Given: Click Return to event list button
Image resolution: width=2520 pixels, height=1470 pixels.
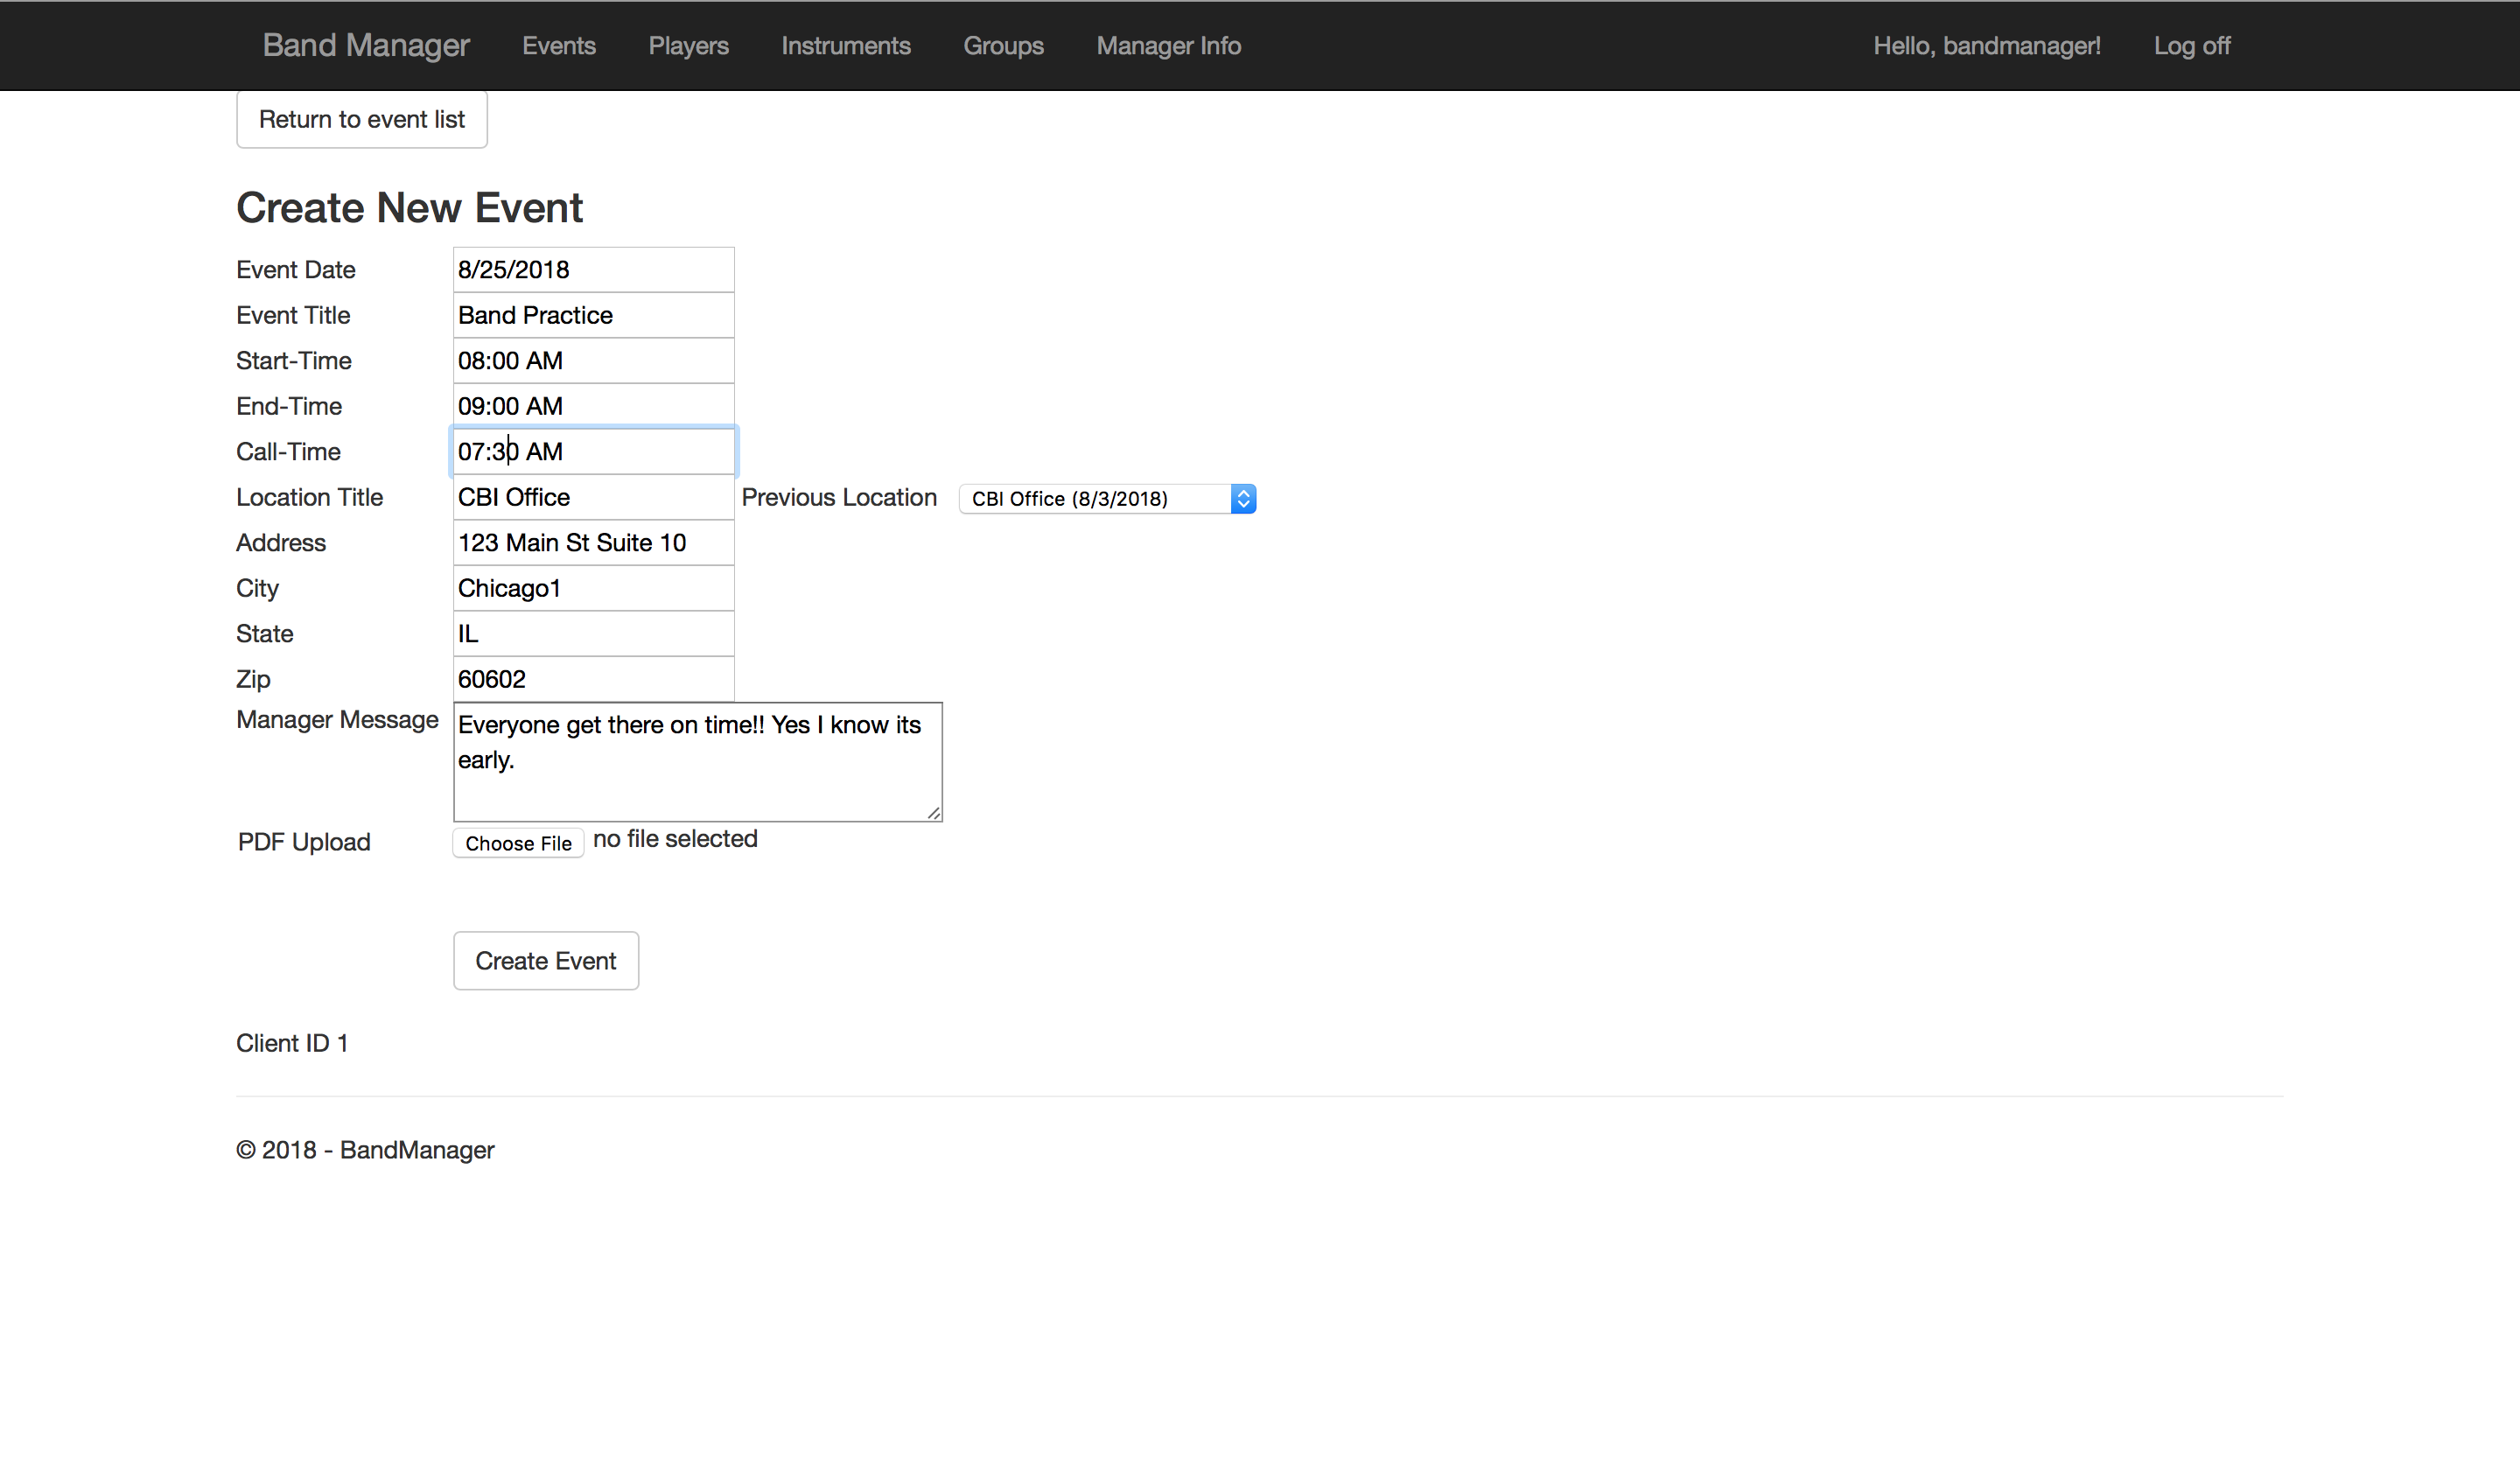Looking at the screenshot, I should pyautogui.click(x=361, y=120).
